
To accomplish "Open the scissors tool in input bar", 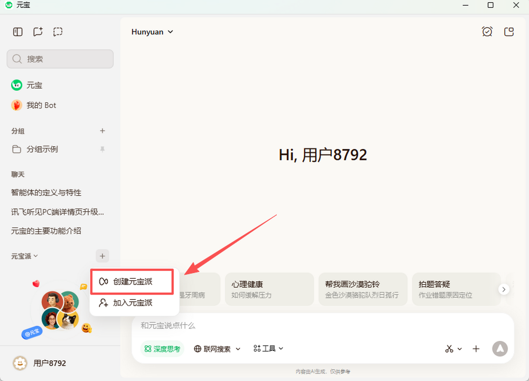I will pos(449,349).
